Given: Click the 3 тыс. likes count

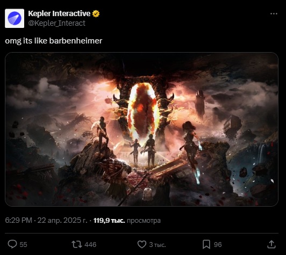Looking at the screenshot, I should (158, 245).
